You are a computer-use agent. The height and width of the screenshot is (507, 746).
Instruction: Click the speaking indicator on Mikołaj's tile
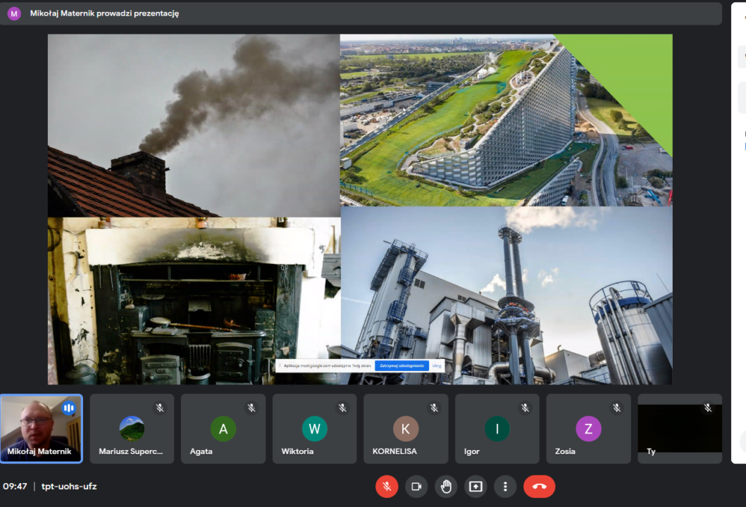[x=69, y=408]
